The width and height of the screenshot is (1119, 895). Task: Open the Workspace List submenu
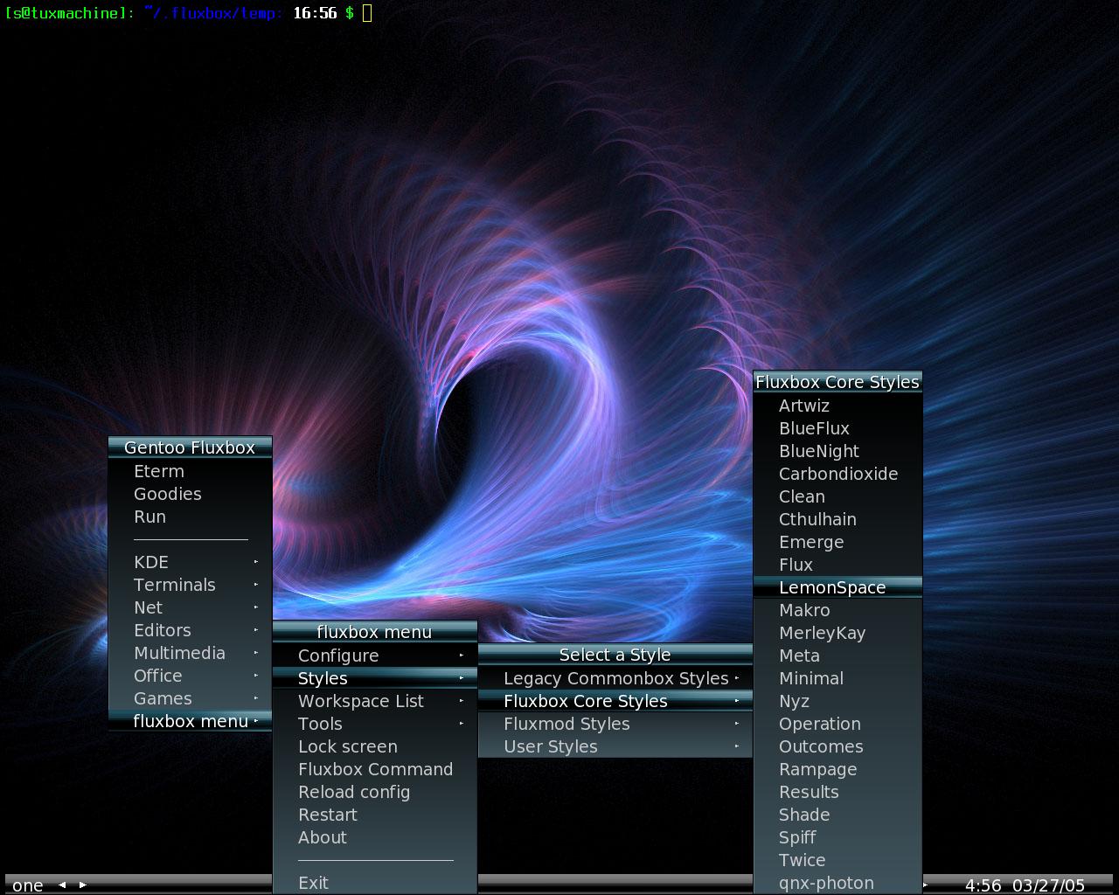tap(375, 701)
